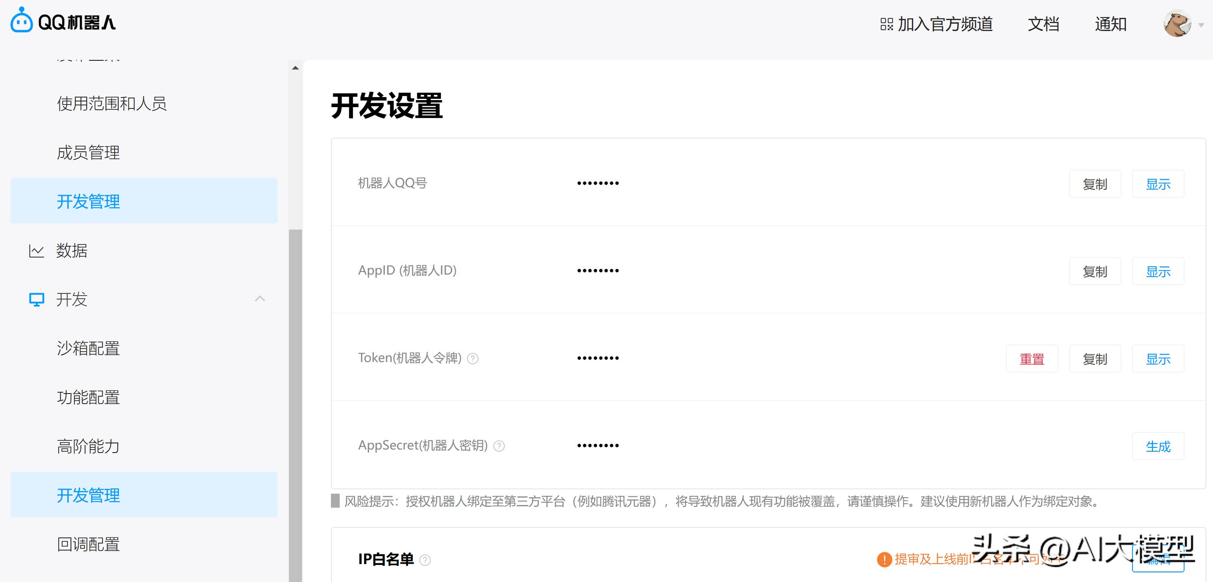This screenshot has height=582, width=1213.
Task: Select 高阶能力 in sidebar
Action: click(x=88, y=446)
